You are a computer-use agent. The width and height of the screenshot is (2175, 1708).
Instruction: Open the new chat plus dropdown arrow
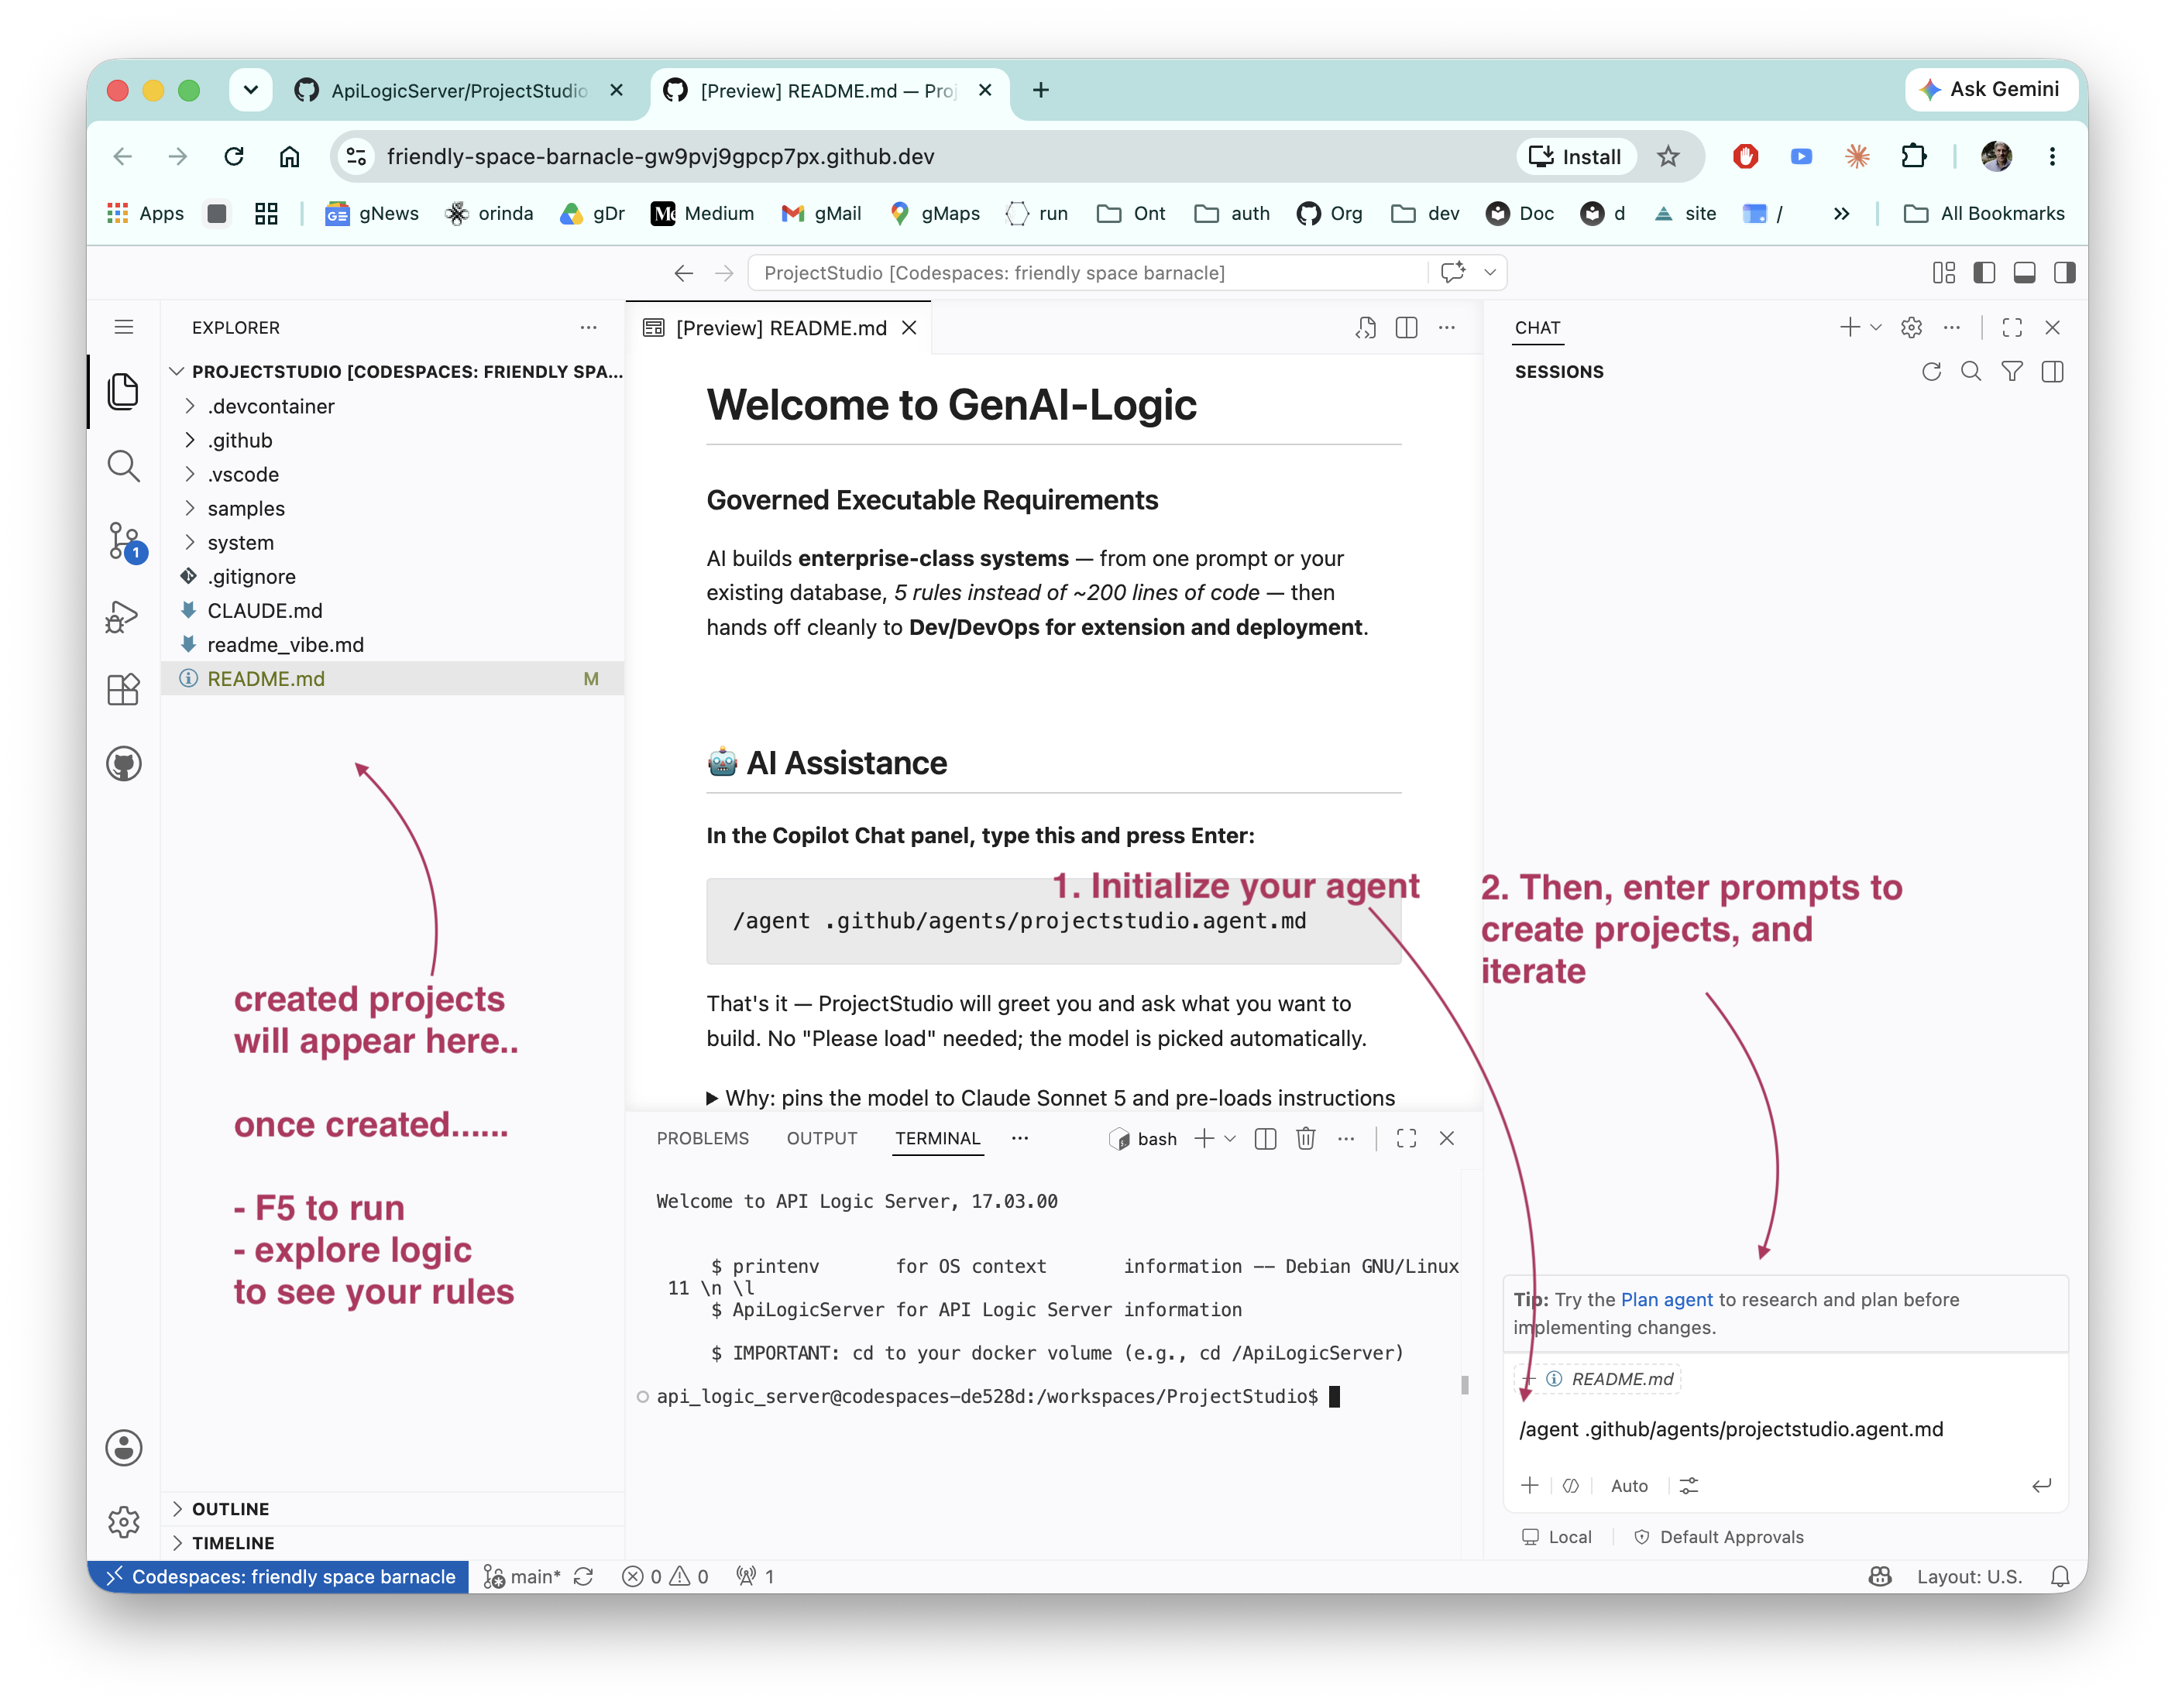pos(1876,328)
